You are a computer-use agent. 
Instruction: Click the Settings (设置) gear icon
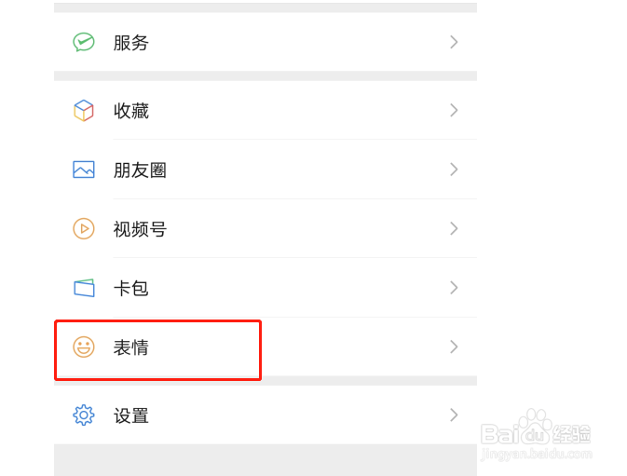click(x=84, y=415)
